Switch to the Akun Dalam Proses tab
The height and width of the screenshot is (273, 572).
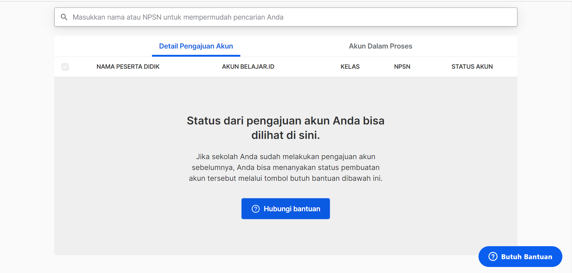381,46
